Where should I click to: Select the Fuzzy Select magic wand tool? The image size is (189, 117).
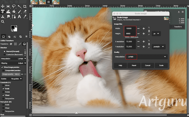[x=19, y=6]
